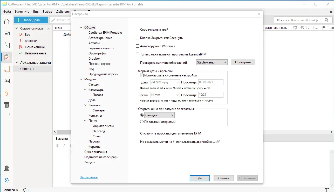
Task: Enable Сворачивать в трей checkbox
Action: [x=138, y=30]
